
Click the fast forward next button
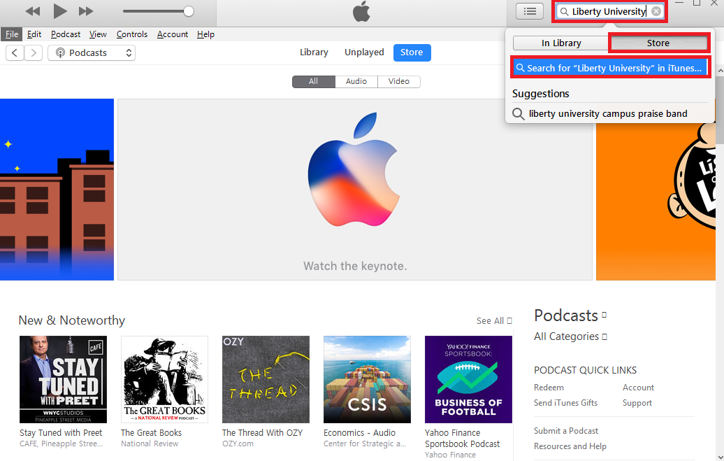[86, 11]
